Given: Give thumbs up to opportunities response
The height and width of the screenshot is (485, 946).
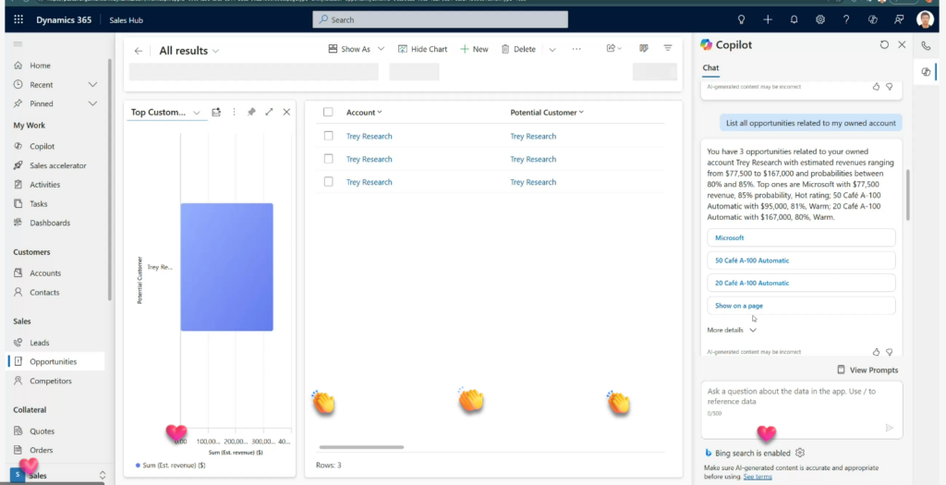Looking at the screenshot, I should click(876, 352).
